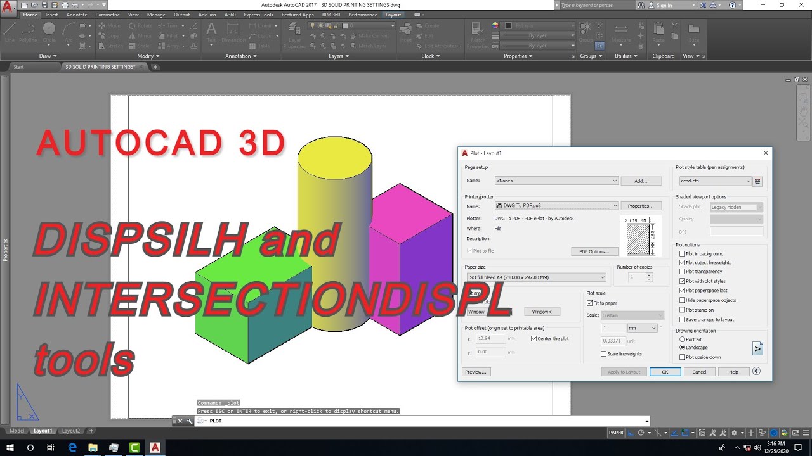Close the command line with X icon
Screen dimensions: 812x456
tap(180, 421)
